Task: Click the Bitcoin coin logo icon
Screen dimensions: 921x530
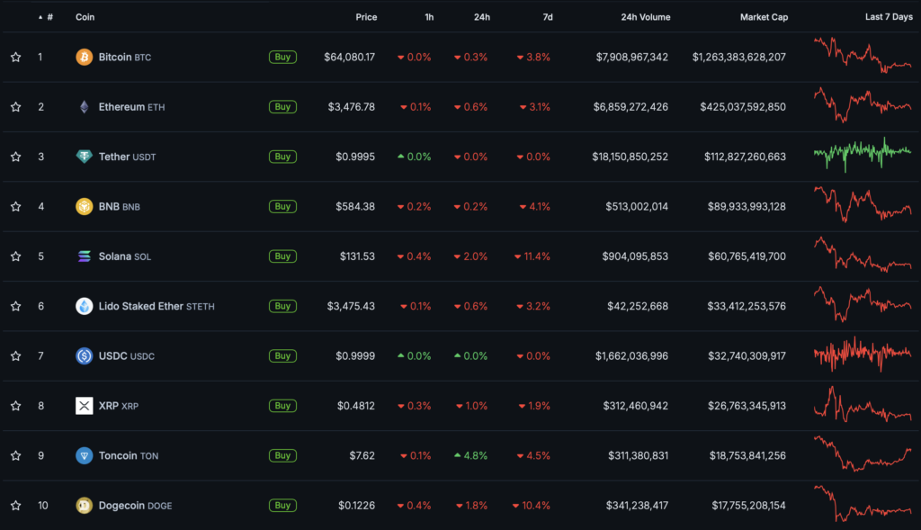Action: (x=84, y=57)
